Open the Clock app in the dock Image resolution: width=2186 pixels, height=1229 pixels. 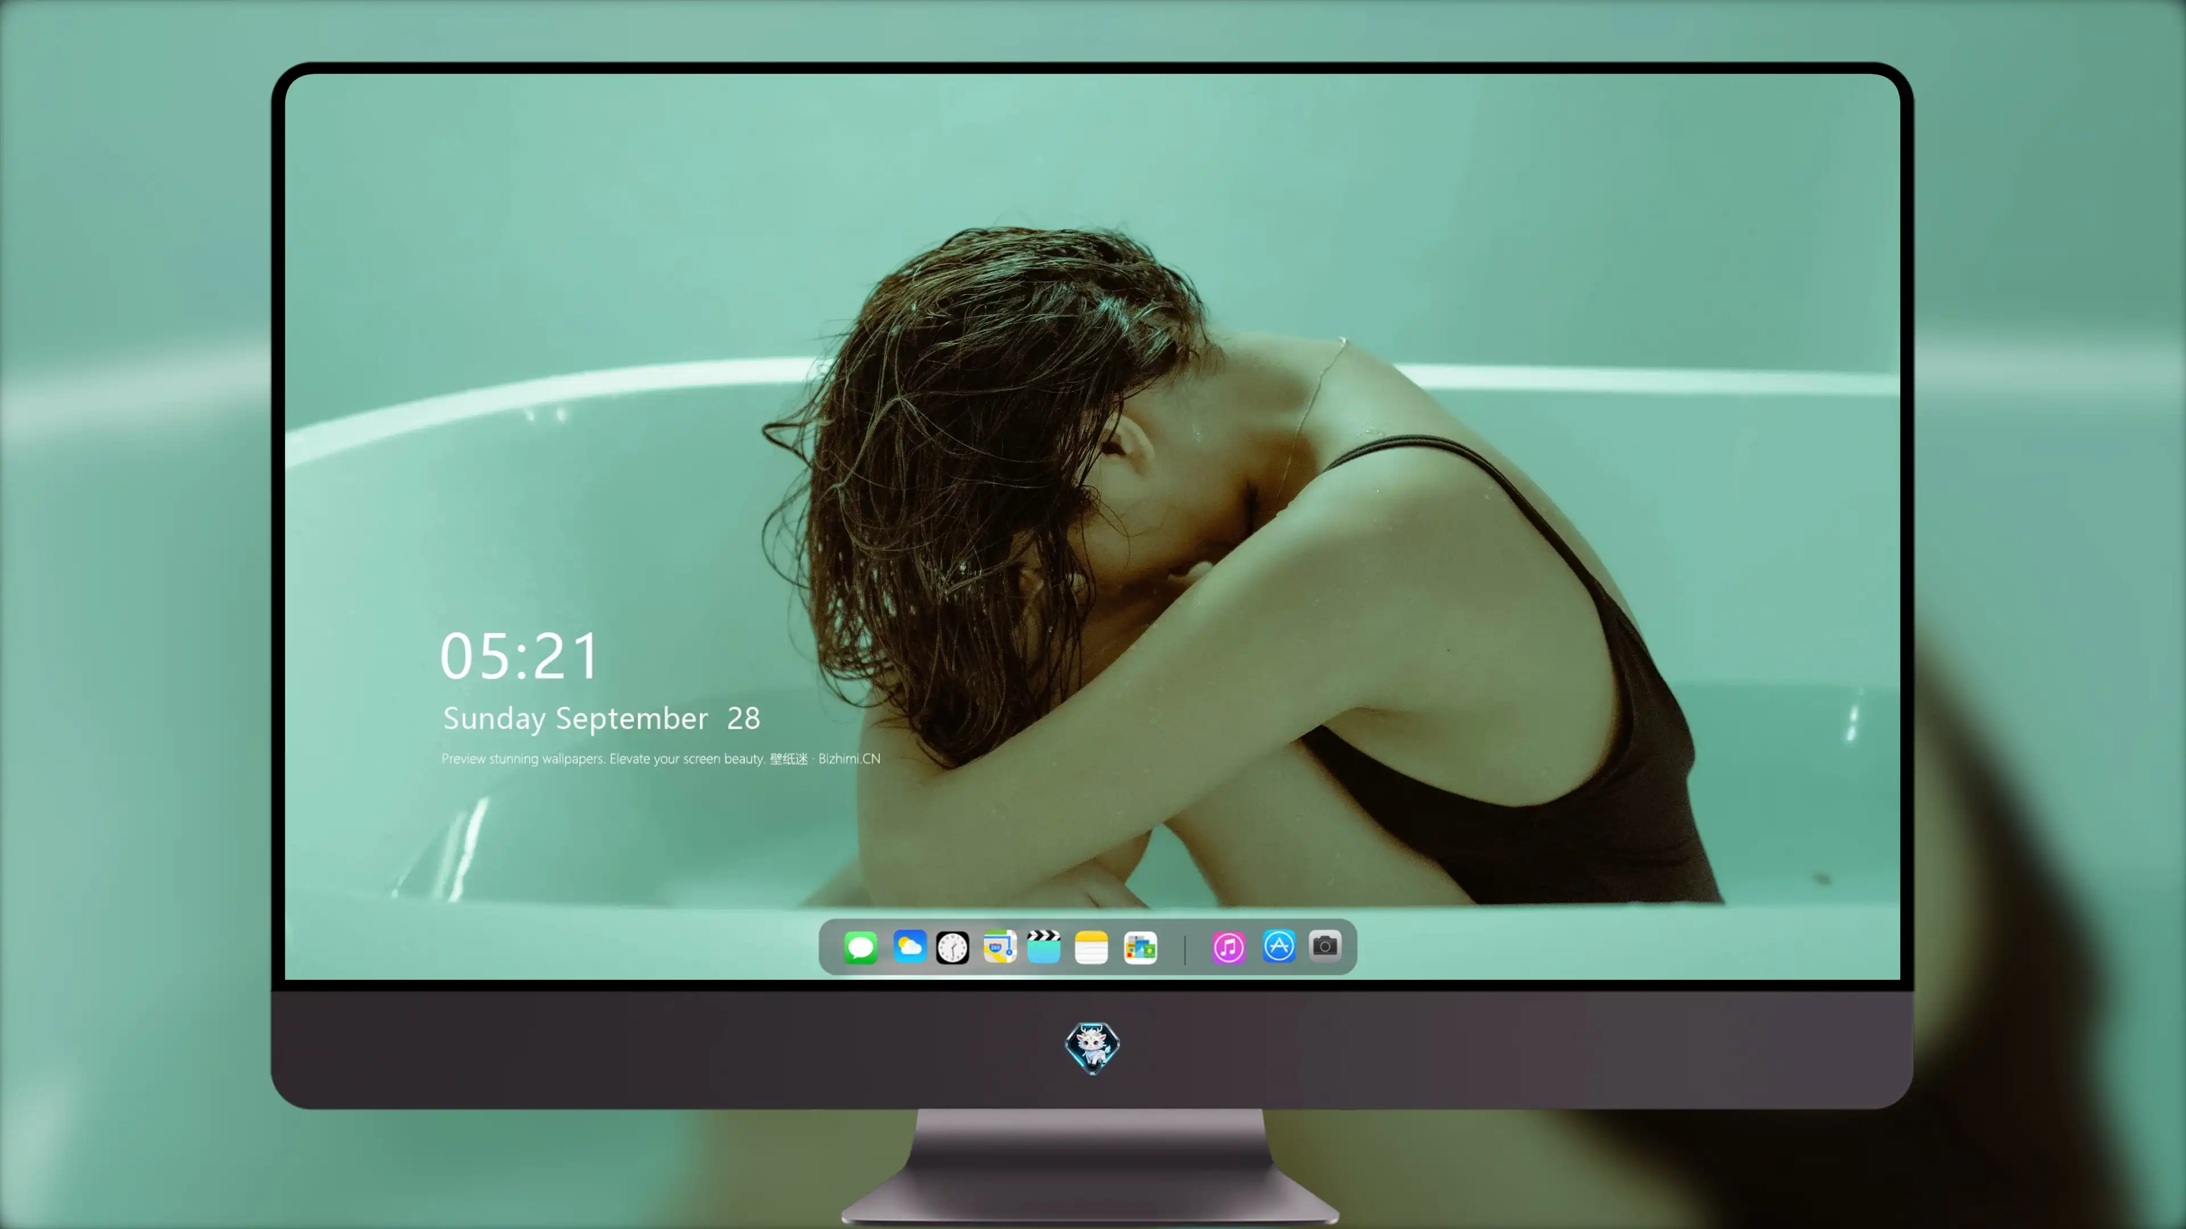pos(952,947)
